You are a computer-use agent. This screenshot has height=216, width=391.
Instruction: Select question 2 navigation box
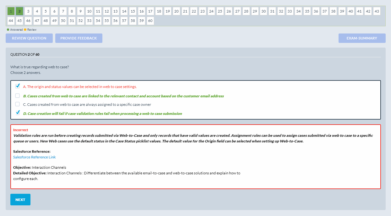pyautogui.click(x=19, y=12)
